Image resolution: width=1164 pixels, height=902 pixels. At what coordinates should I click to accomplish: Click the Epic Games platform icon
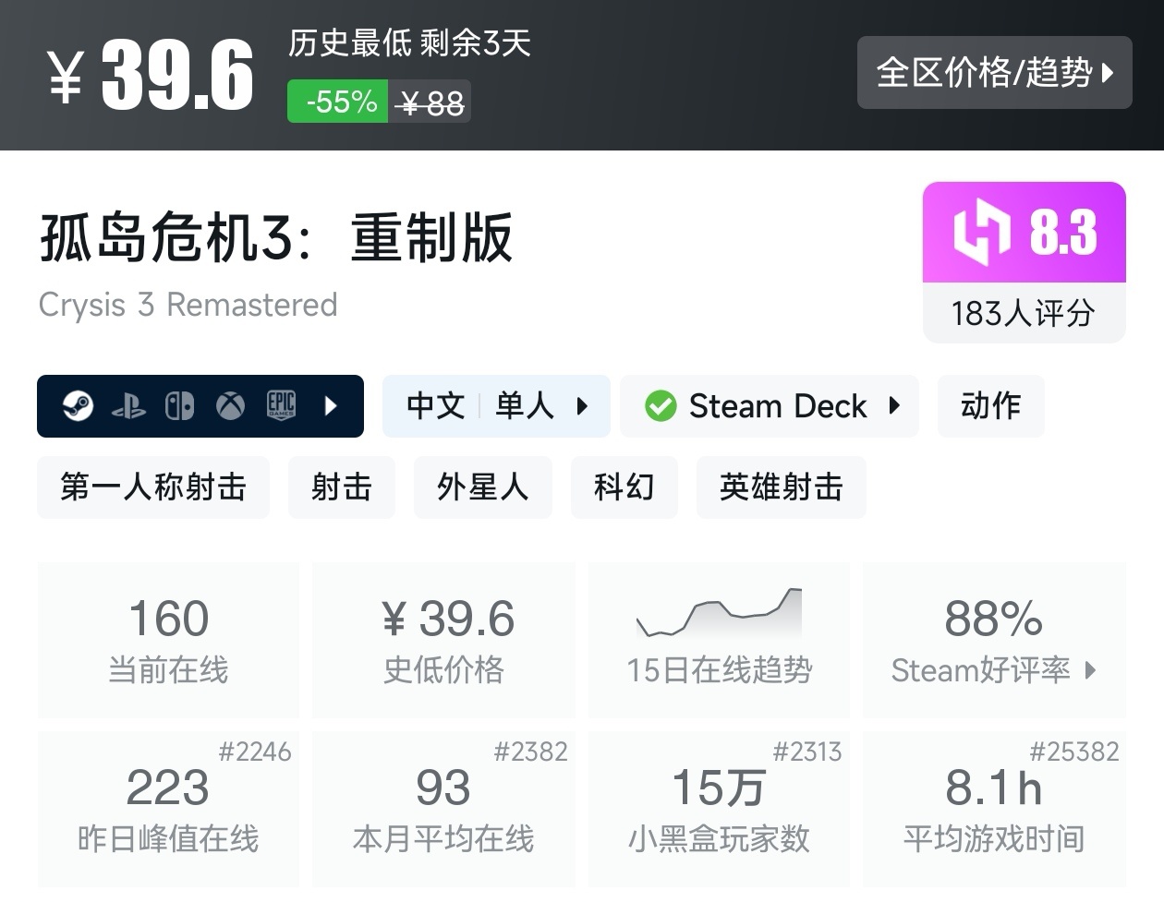coord(281,406)
